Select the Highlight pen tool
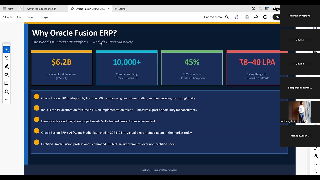The width and height of the screenshot is (320, 180). tap(7, 66)
